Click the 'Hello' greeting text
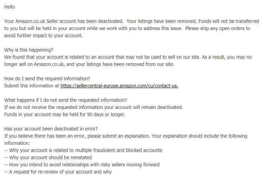The width and height of the screenshot is (267, 180). 10,7
